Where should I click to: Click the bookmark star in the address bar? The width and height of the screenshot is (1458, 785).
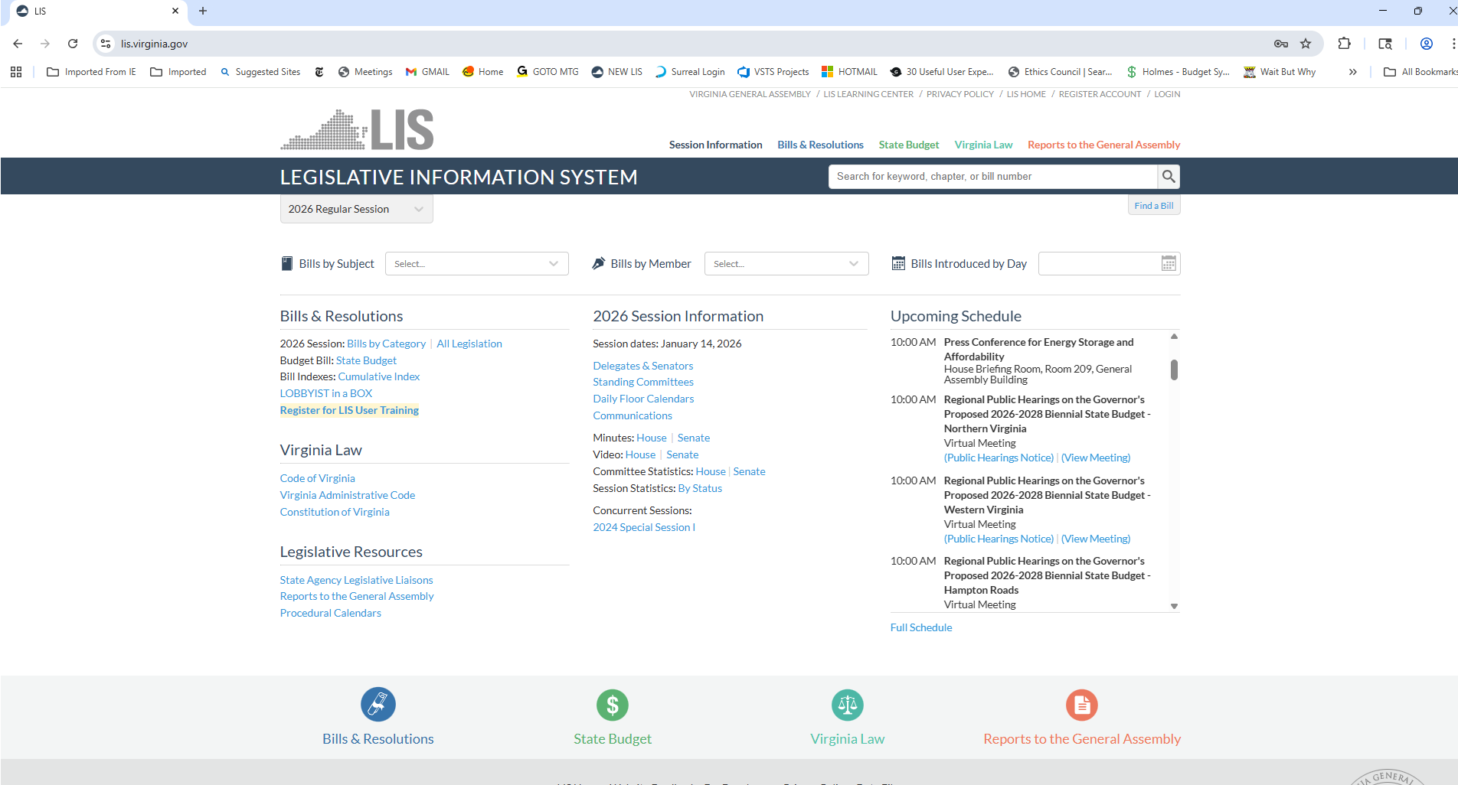pyautogui.click(x=1306, y=44)
